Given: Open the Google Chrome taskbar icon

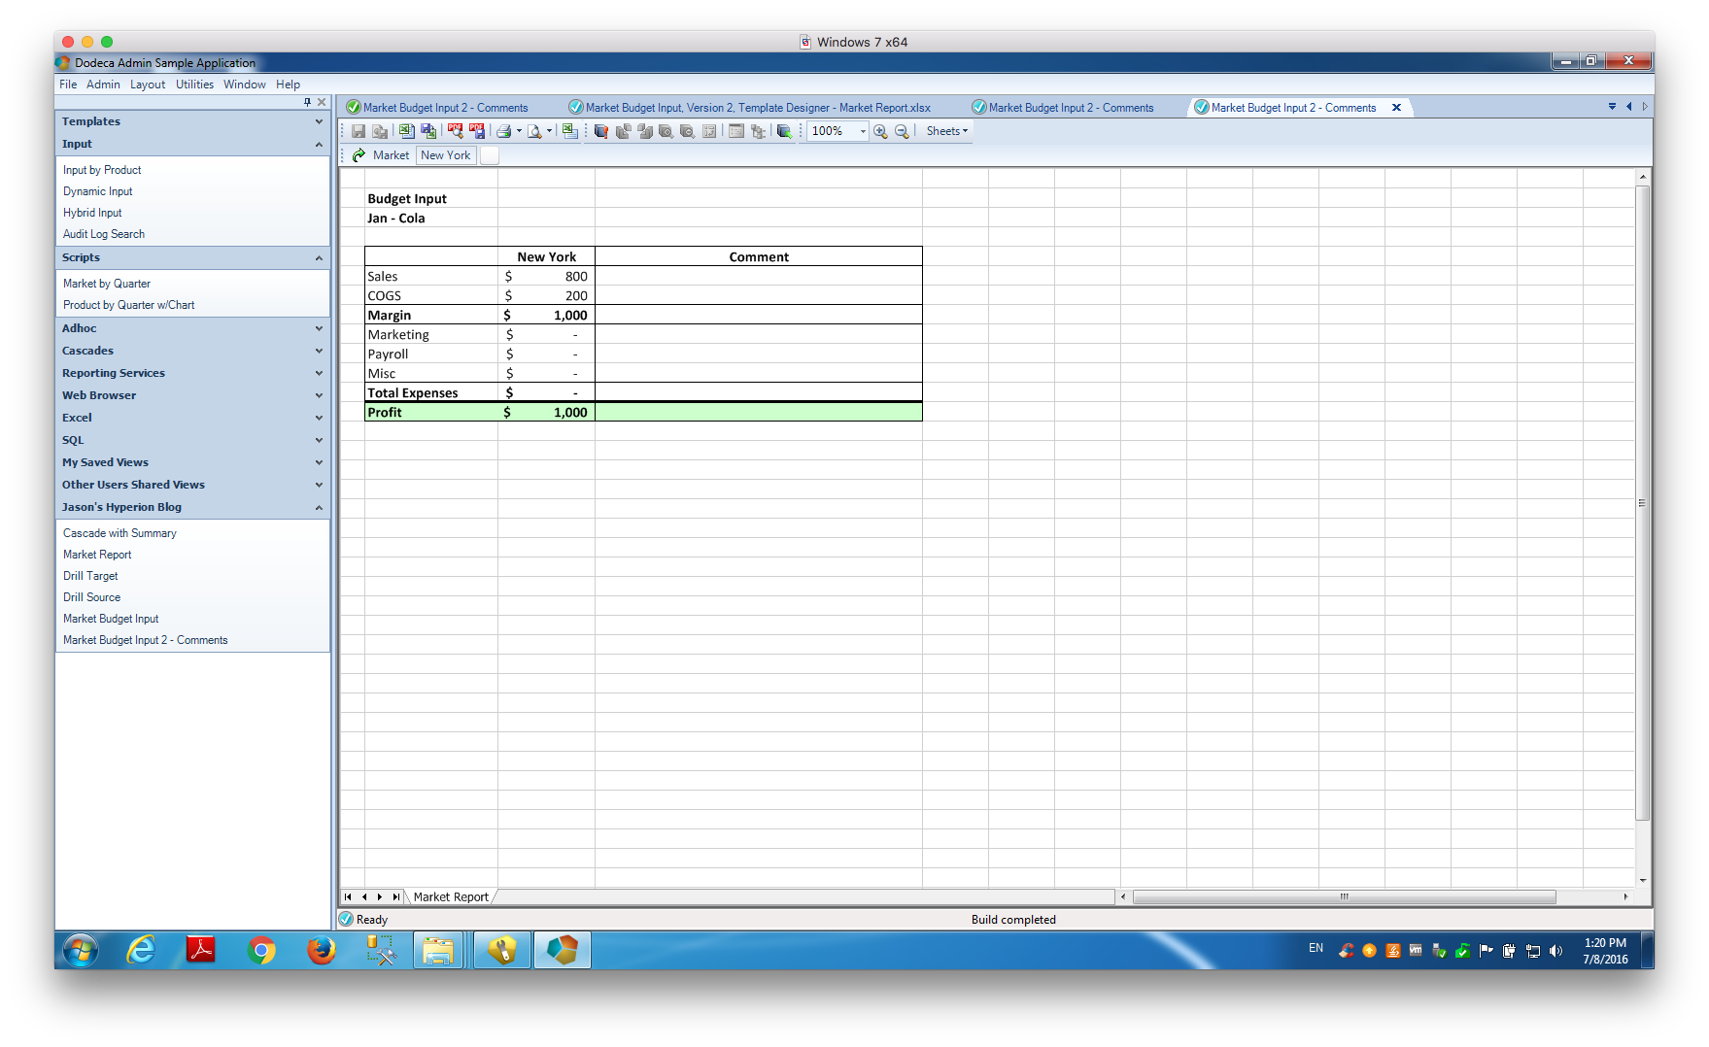Looking at the screenshot, I should (260, 950).
